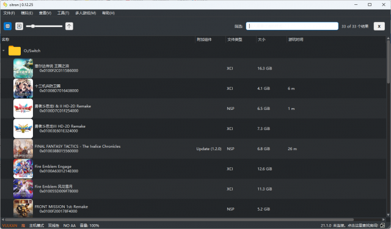This screenshot has height=229, width=391.
Task: Select Front Mission 1st Remake cover thumbnail
Action: (x=23, y=209)
